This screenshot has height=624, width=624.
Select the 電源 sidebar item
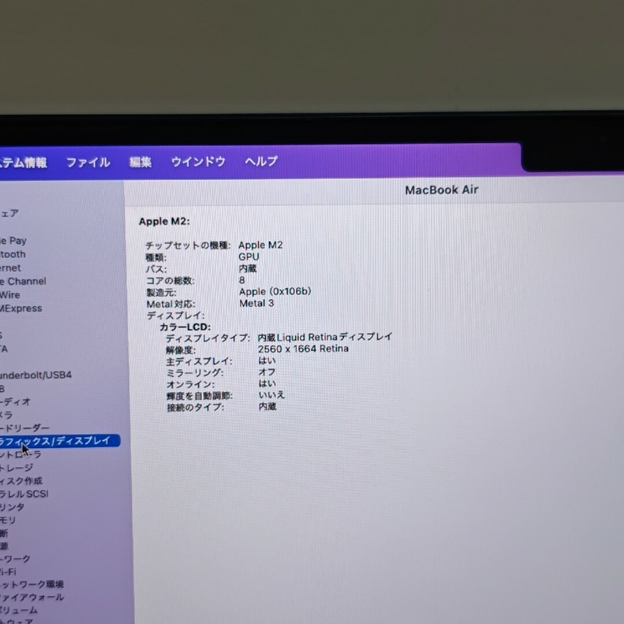(4, 546)
